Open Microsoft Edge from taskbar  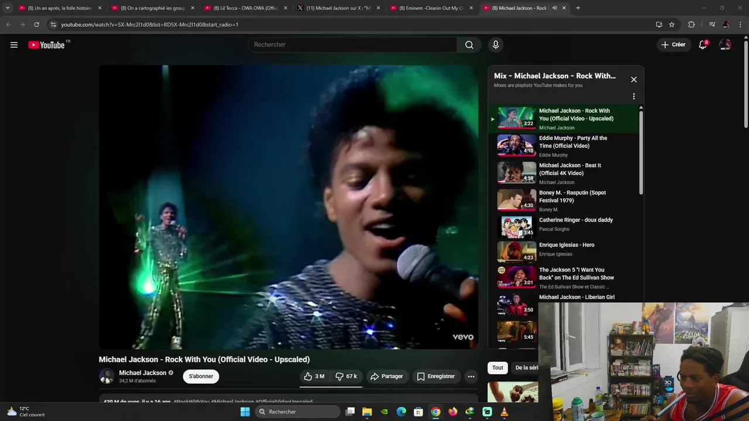point(401,412)
